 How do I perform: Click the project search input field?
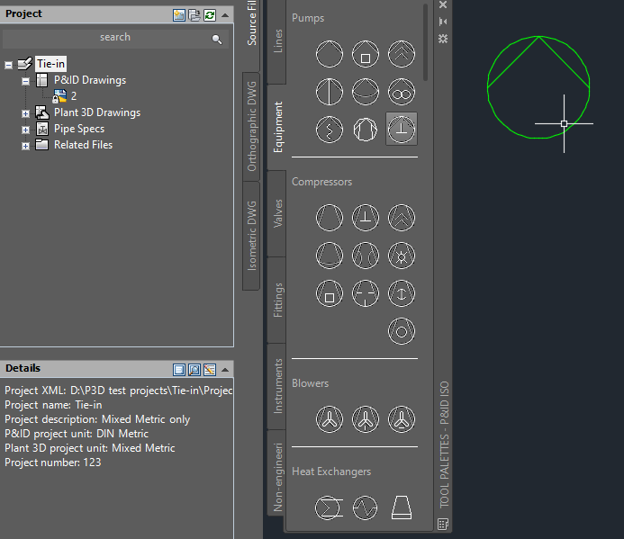point(115,39)
